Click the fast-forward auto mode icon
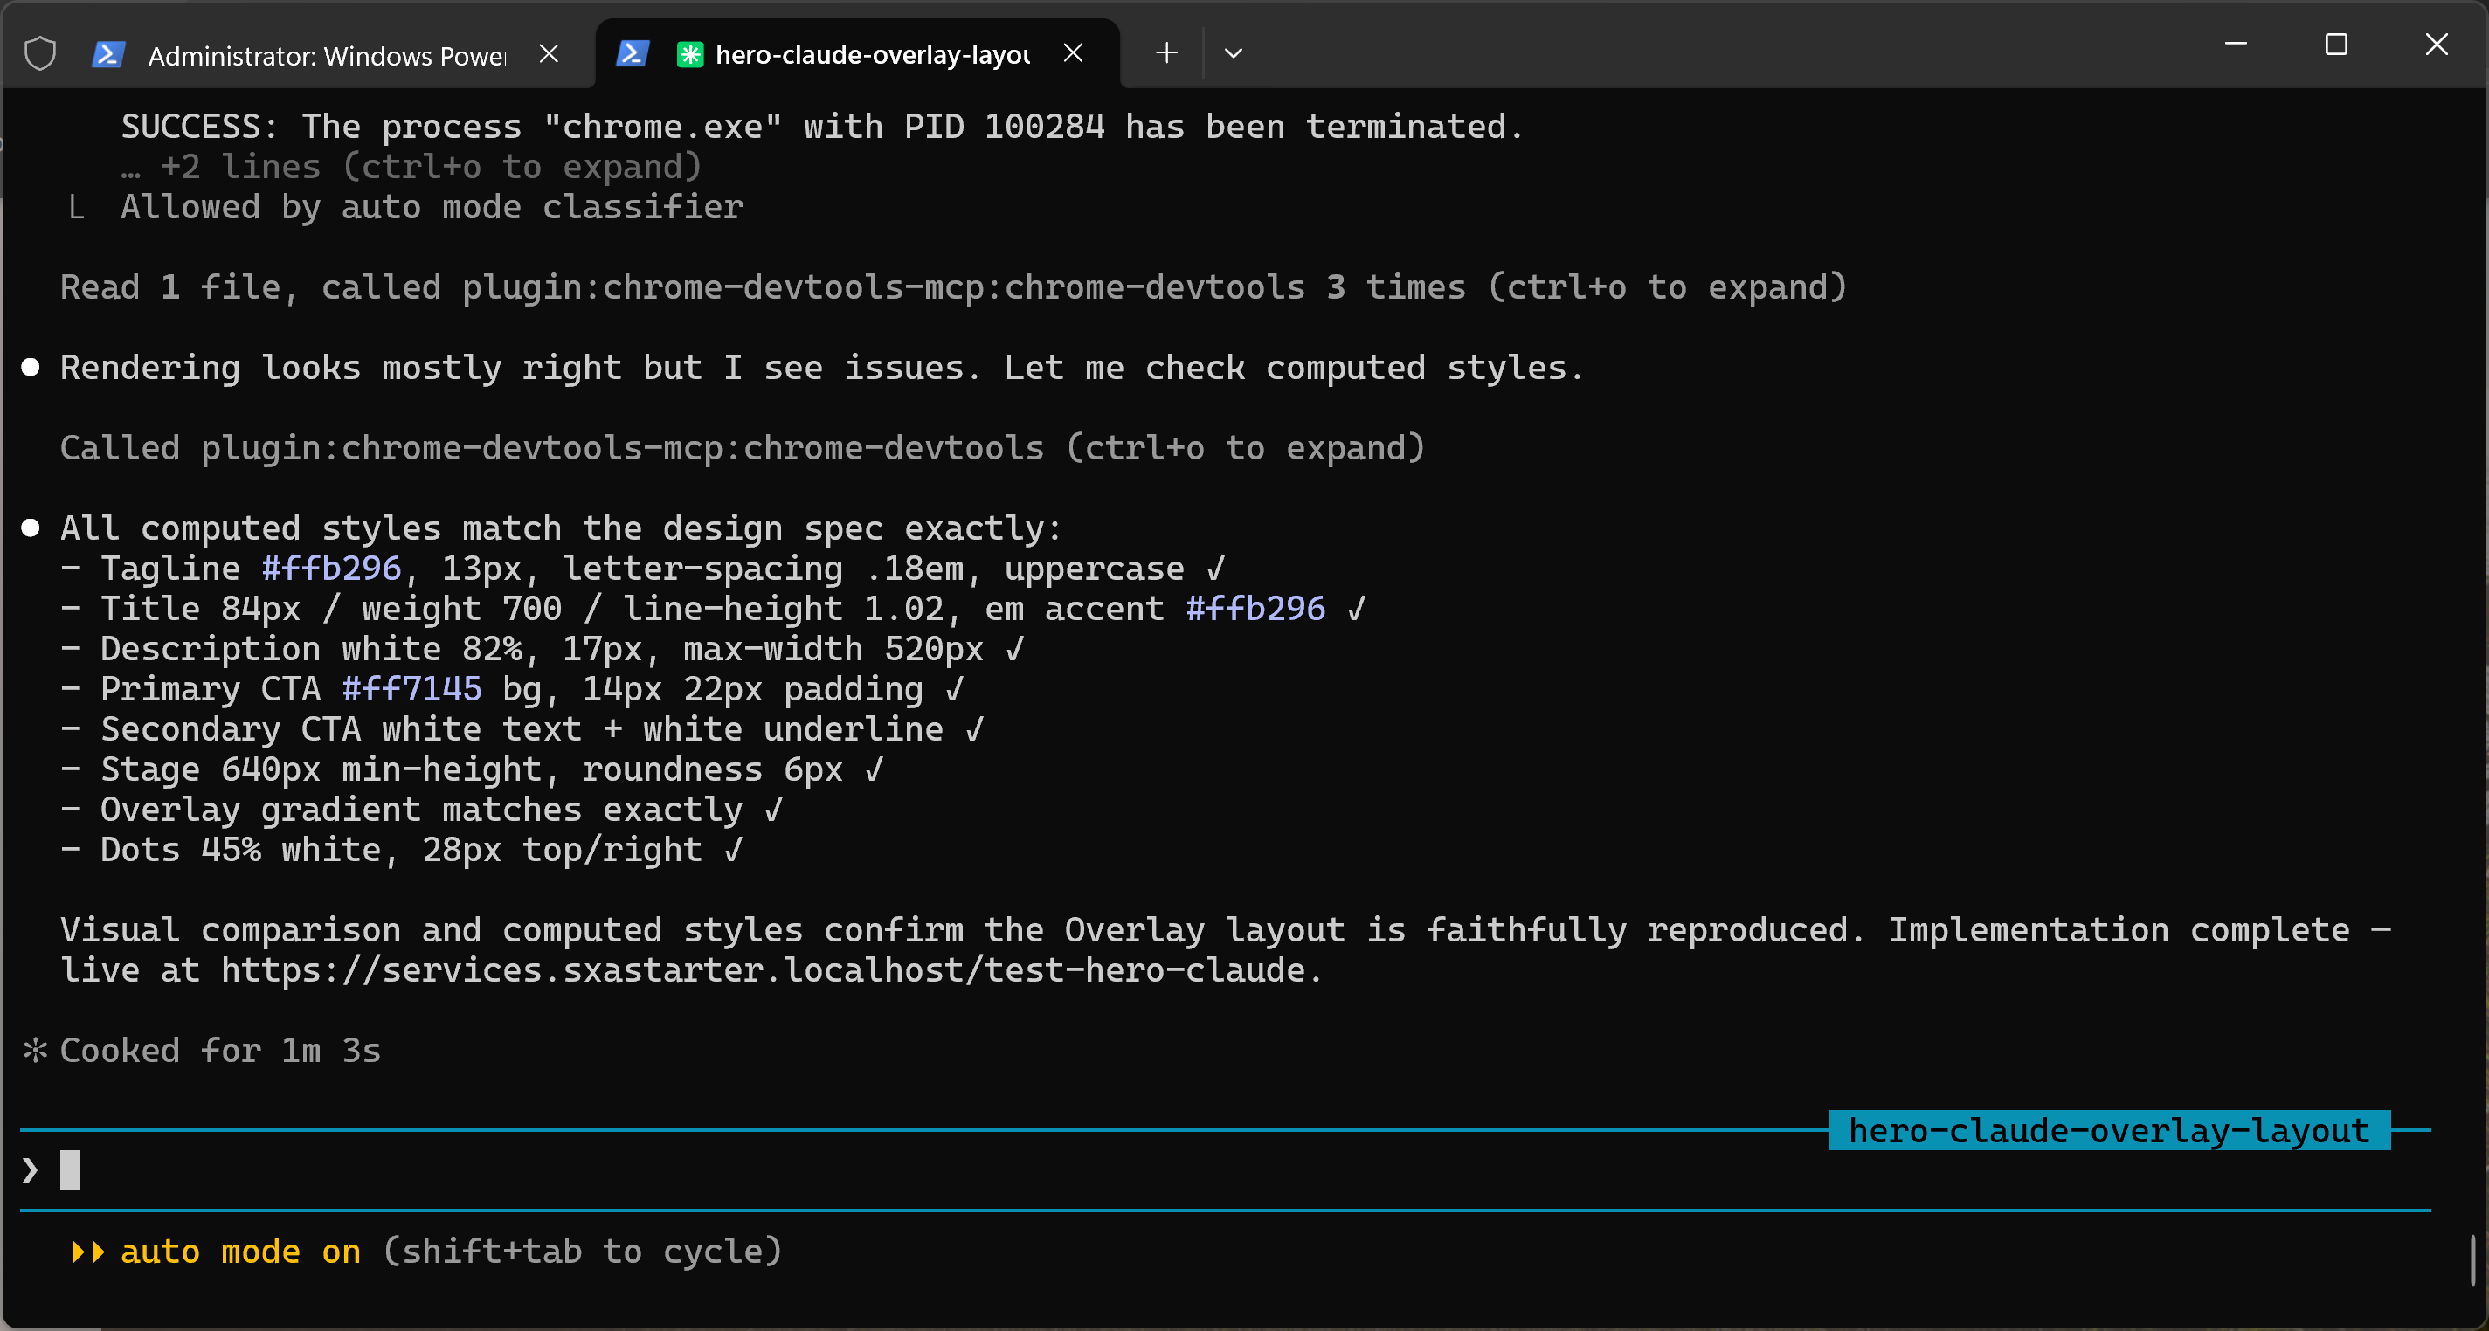This screenshot has height=1331, width=2489. (x=88, y=1252)
